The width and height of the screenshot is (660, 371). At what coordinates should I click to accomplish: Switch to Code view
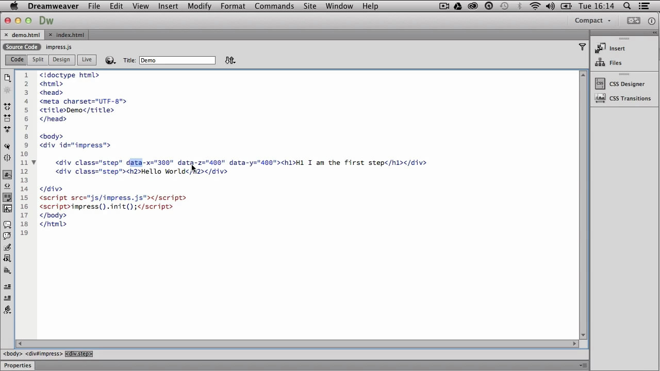coord(17,60)
